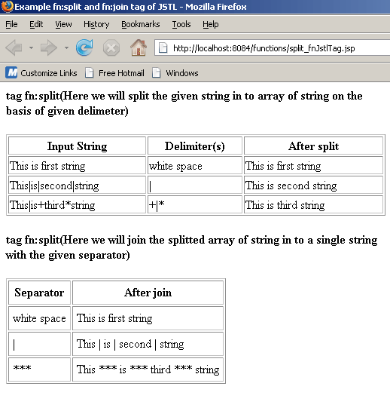The image size is (390, 414).
Task: Open the Free Hotmail bookmark
Action: pyautogui.click(x=114, y=73)
